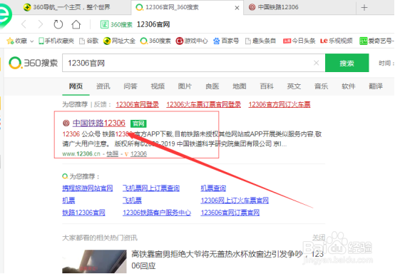
Task: Open the 网址大全 bookmark
Action: click(x=119, y=41)
